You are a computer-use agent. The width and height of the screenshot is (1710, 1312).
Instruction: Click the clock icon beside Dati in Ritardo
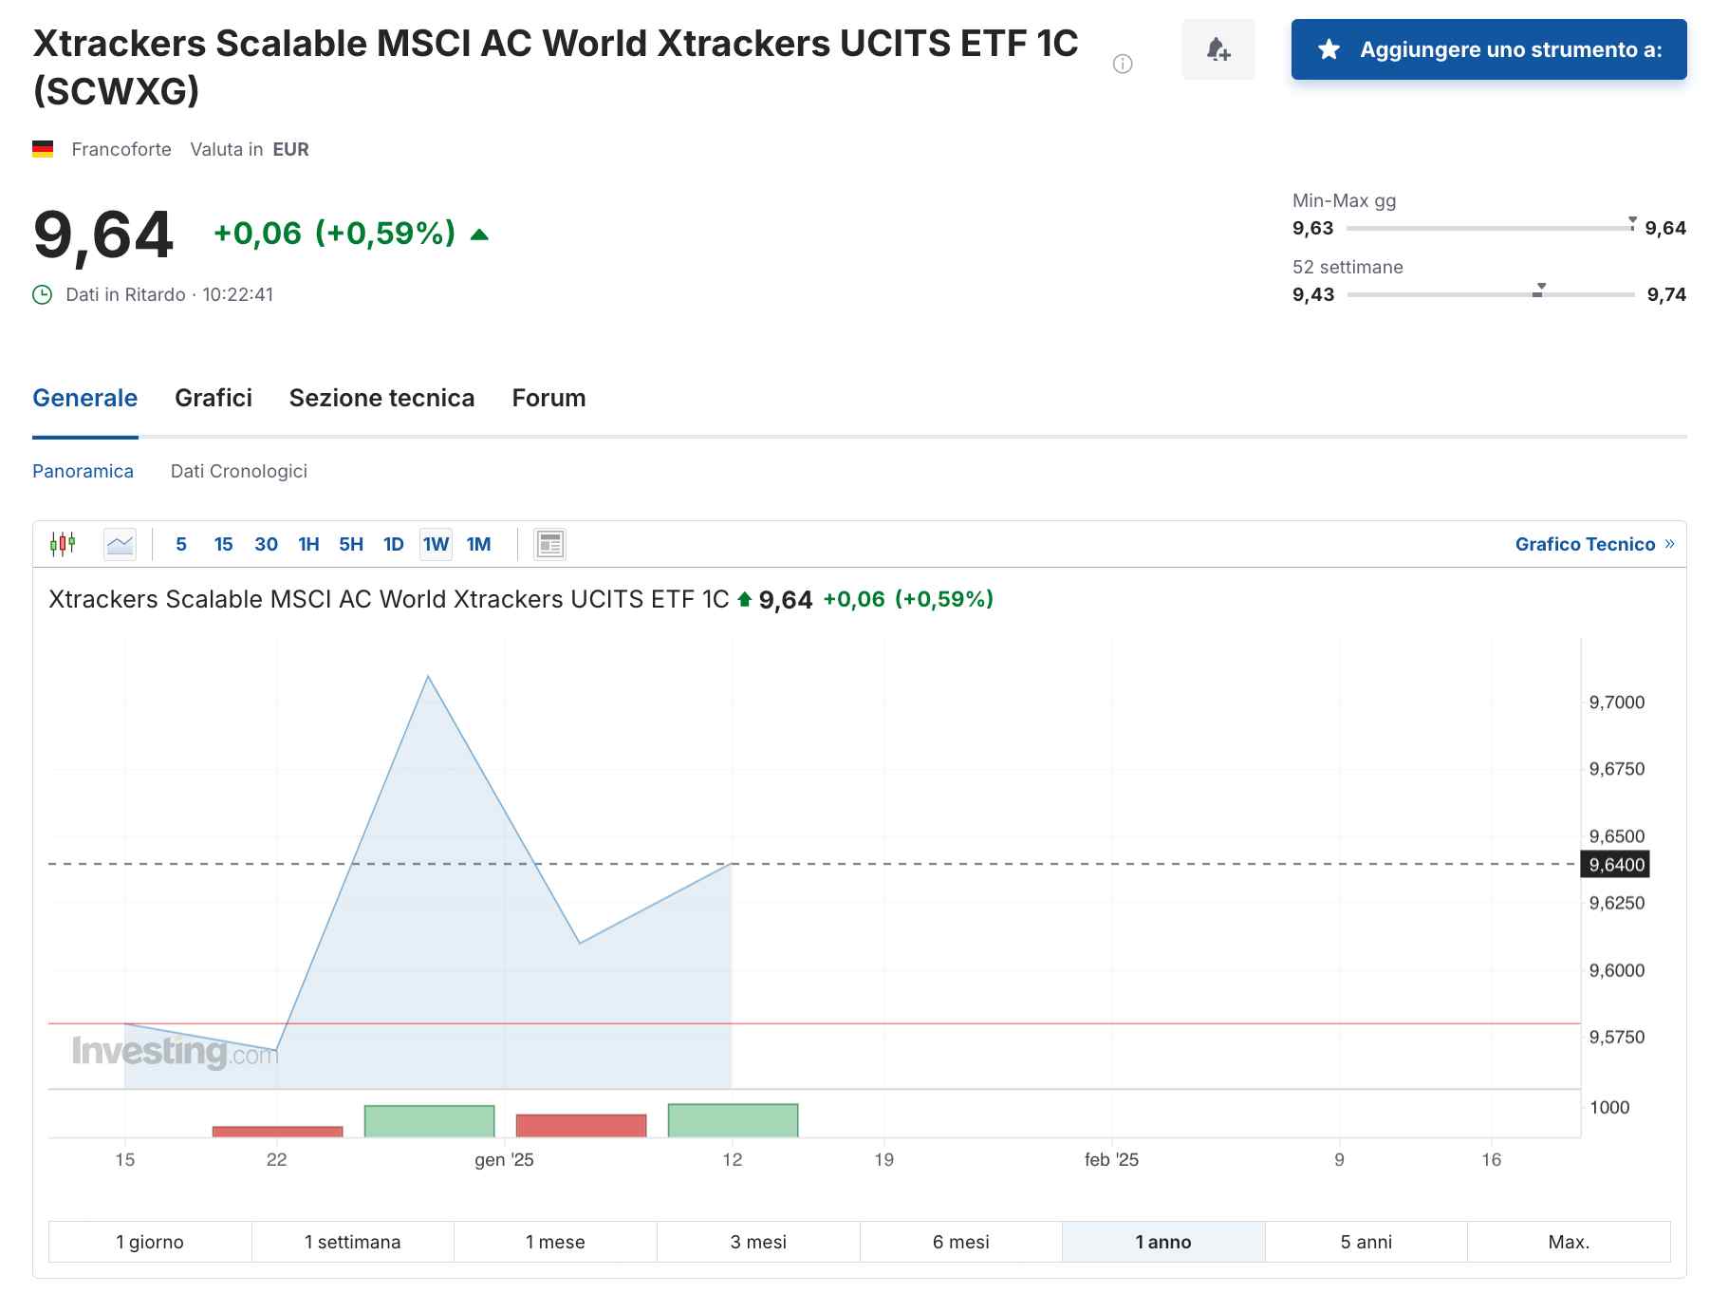42,294
